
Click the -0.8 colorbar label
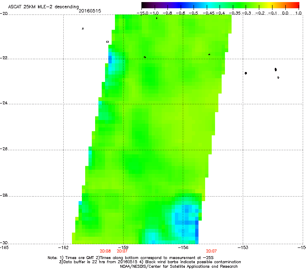pyautogui.click(x=167, y=13)
